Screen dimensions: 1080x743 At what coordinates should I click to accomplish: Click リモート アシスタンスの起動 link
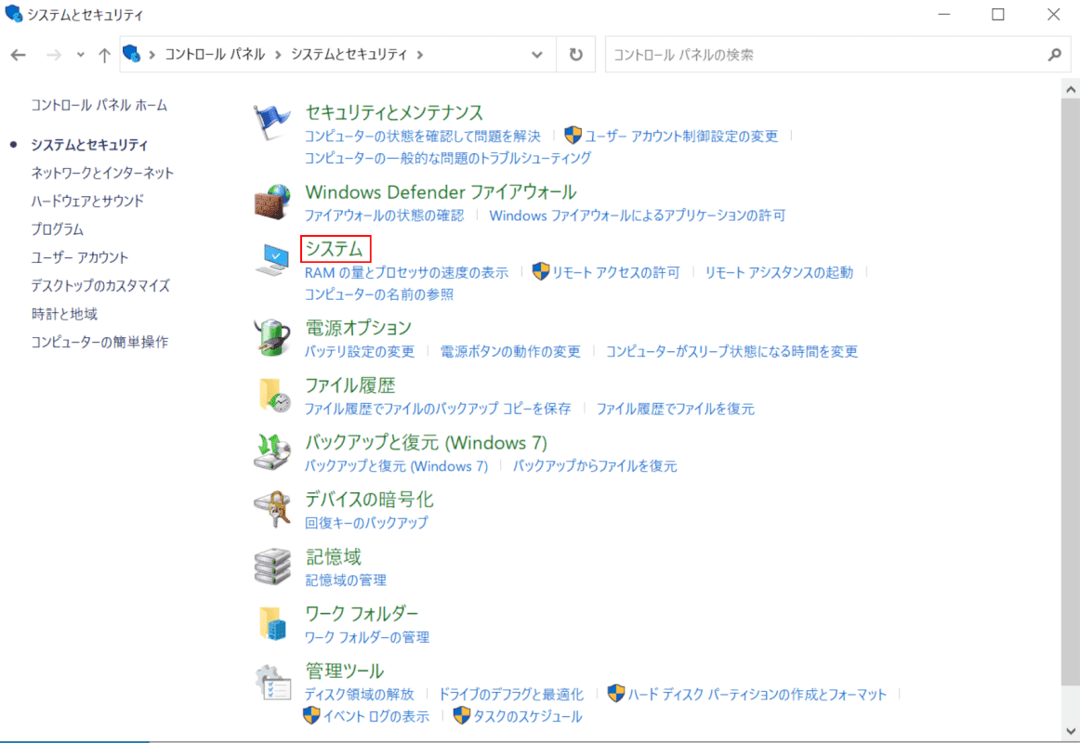tap(779, 272)
